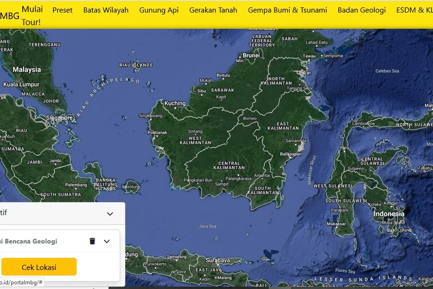Click the Brunei map label
The width and height of the screenshot is (433, 289).
pyautogui.click(x=251, y=56)
